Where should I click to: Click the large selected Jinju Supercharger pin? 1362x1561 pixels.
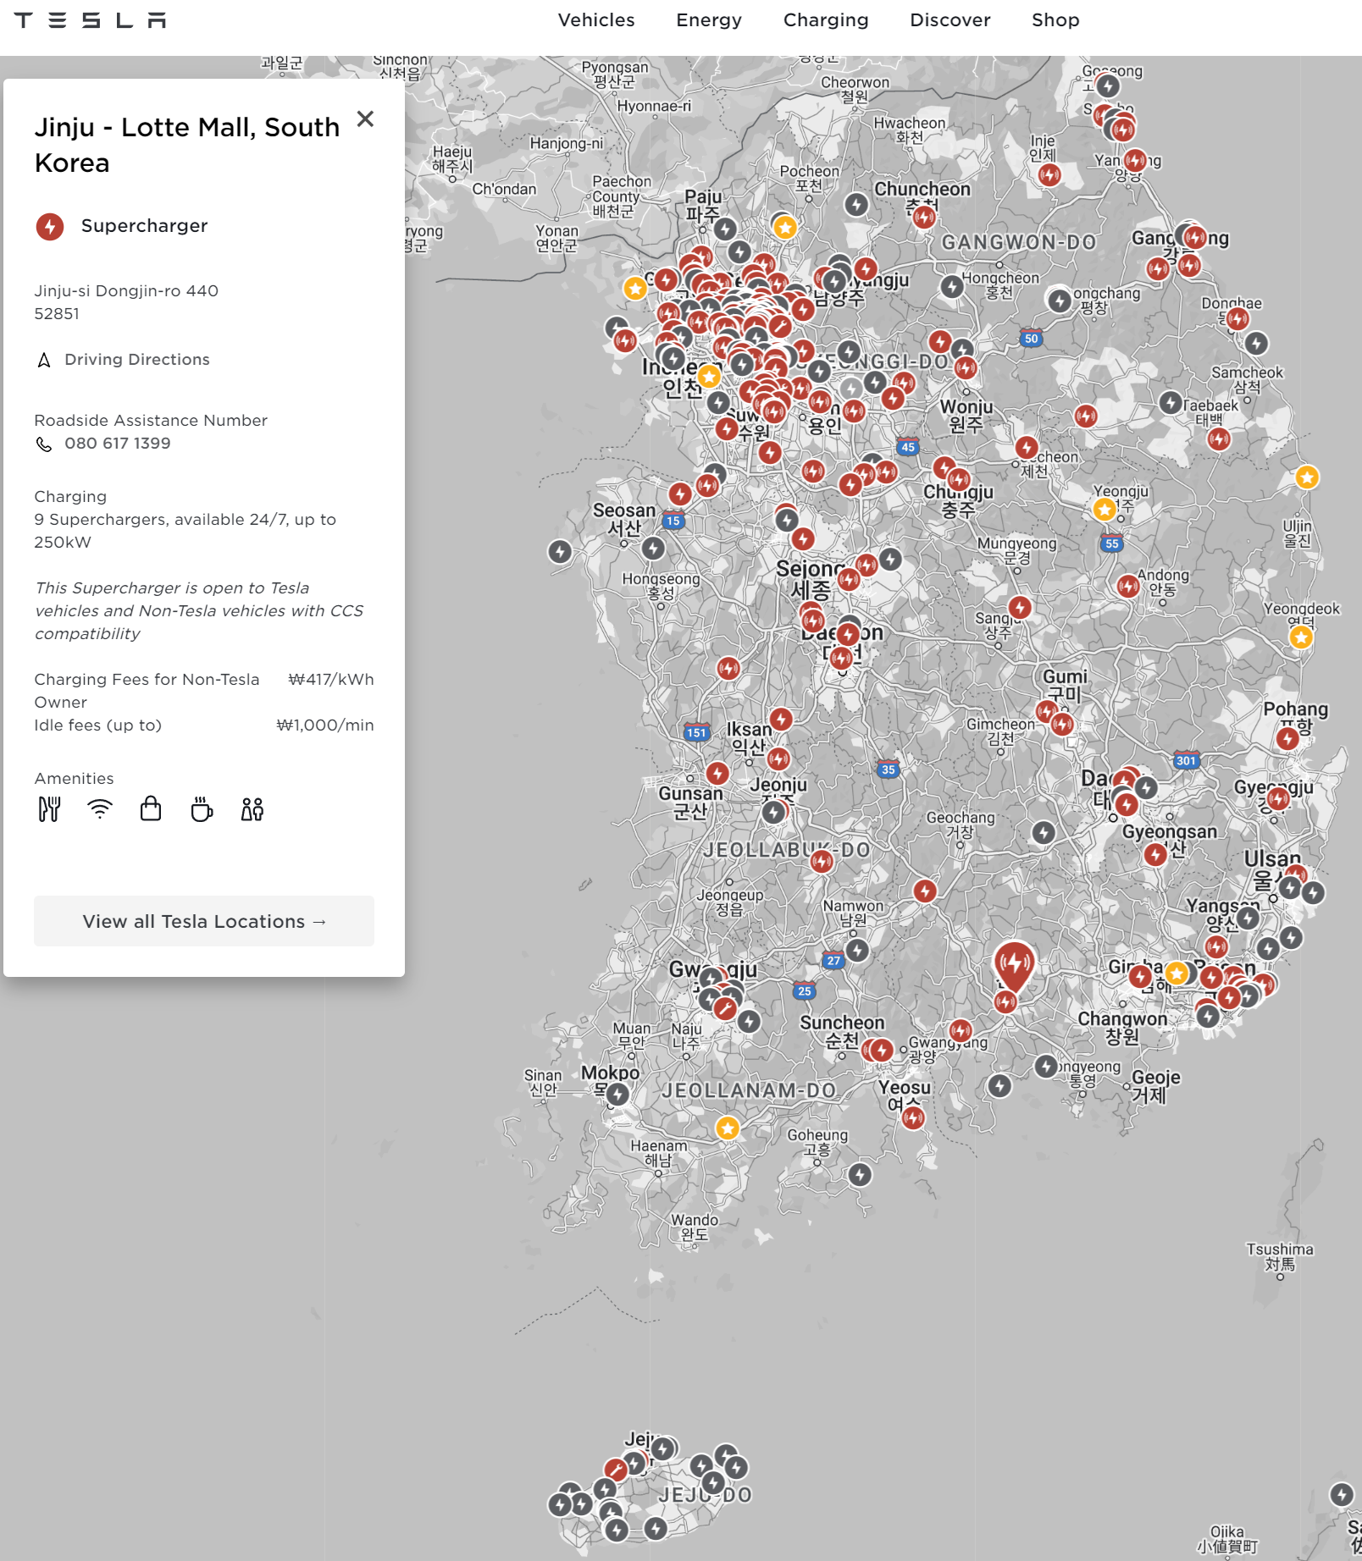[1014, 965]
